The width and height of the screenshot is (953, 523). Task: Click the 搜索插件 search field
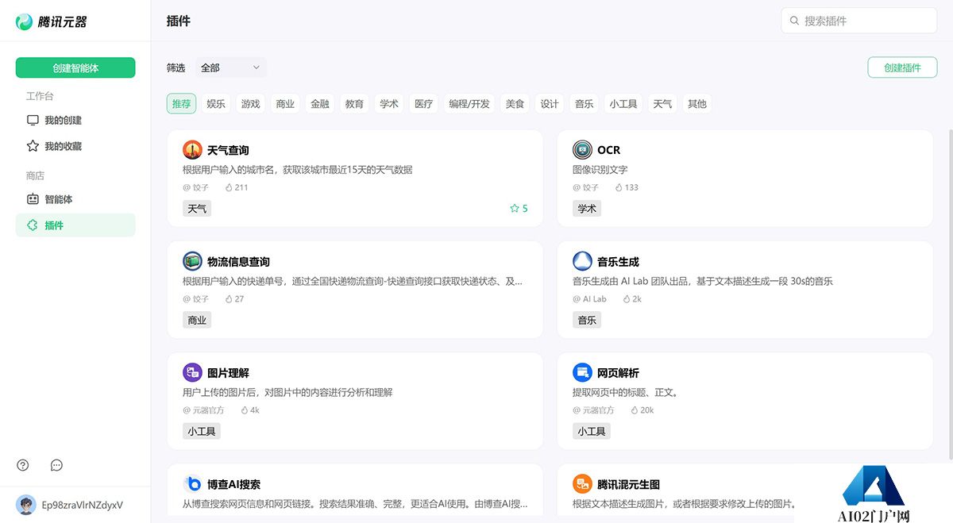859,21
